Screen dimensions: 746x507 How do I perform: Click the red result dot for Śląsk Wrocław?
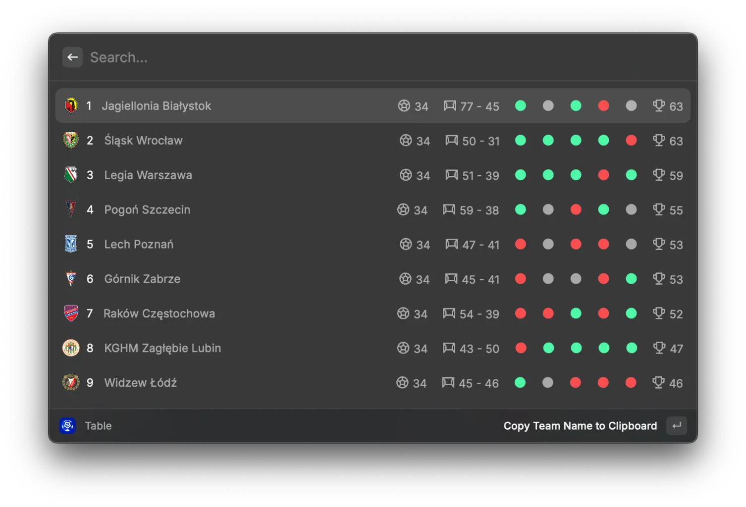point(631,141)
